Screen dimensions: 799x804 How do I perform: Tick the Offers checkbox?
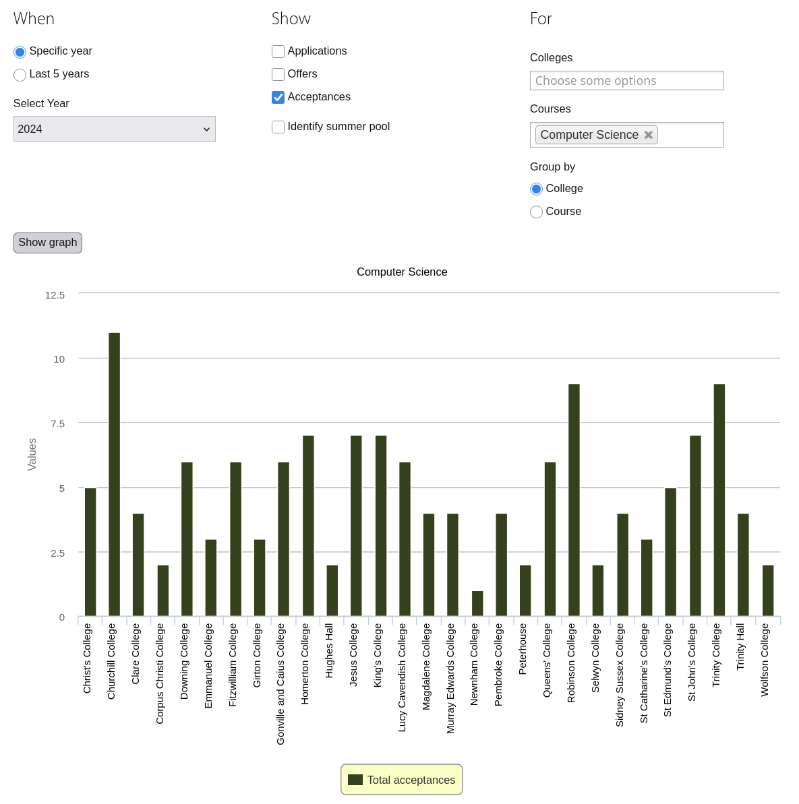pyautogui.click(x=278, y=75)
